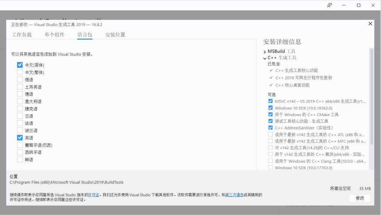Viewport: 381px width, 215px height.
Task: Uncheck MSVC v142 生成工具
Action: click(270, 101)
